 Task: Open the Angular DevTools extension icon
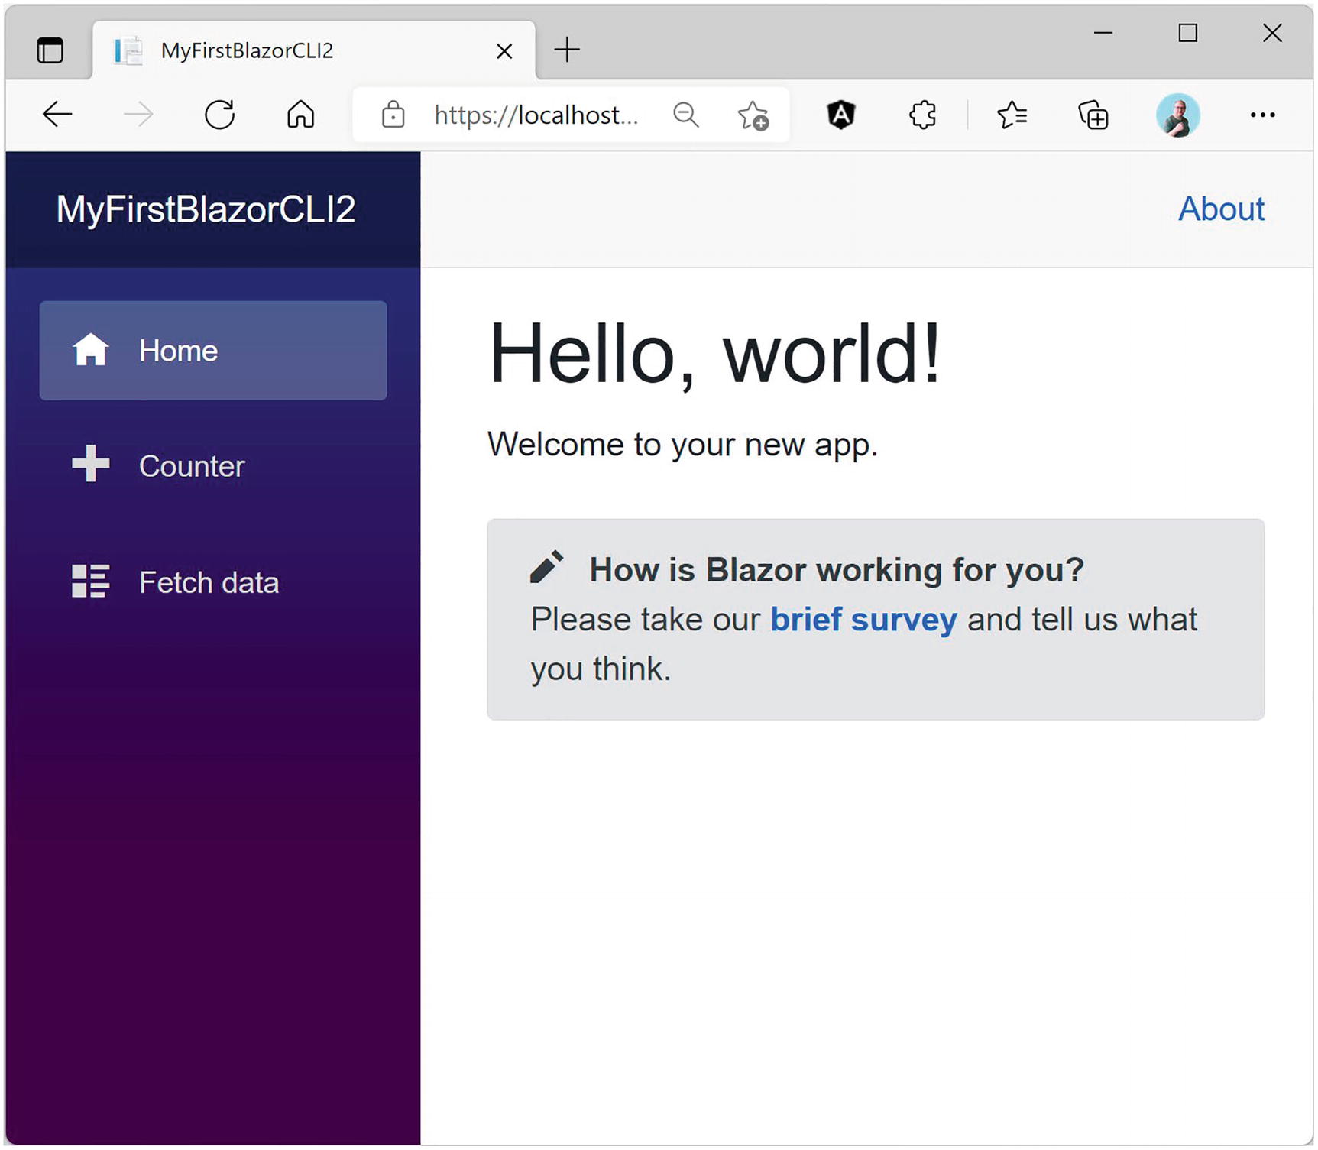[x=840, y=115]
